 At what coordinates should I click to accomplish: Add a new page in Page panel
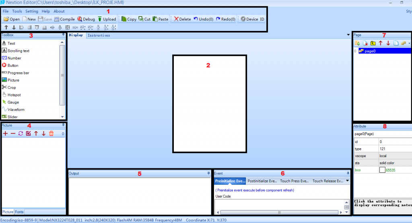click(357, 43)
